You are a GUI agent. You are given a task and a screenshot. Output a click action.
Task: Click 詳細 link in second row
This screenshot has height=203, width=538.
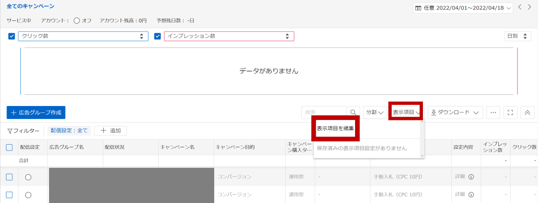click(460, 194)
